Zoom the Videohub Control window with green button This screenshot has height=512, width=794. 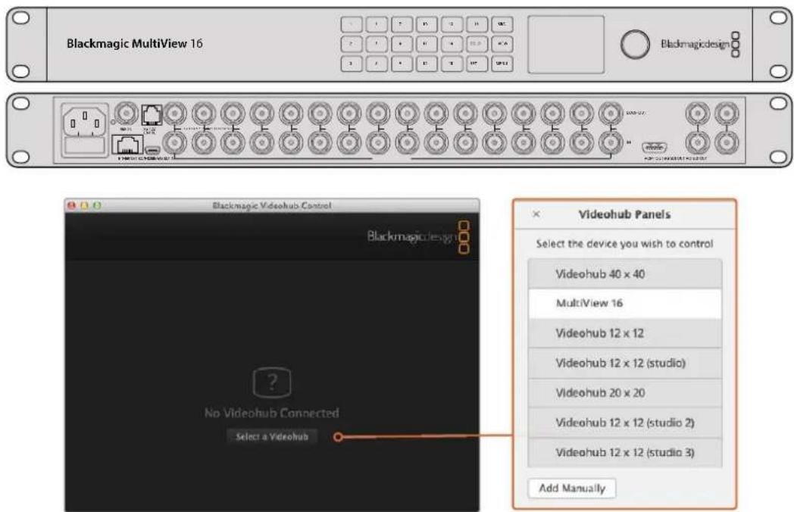point(97,205)
